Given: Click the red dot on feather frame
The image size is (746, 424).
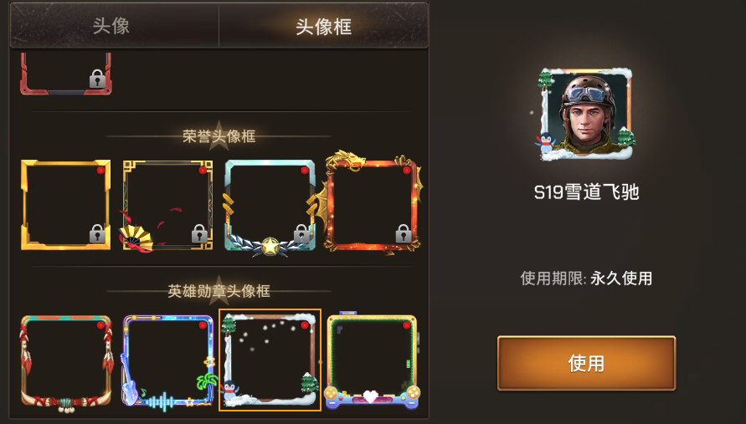Looking at the screenshot, I should (x=100, y=325).
